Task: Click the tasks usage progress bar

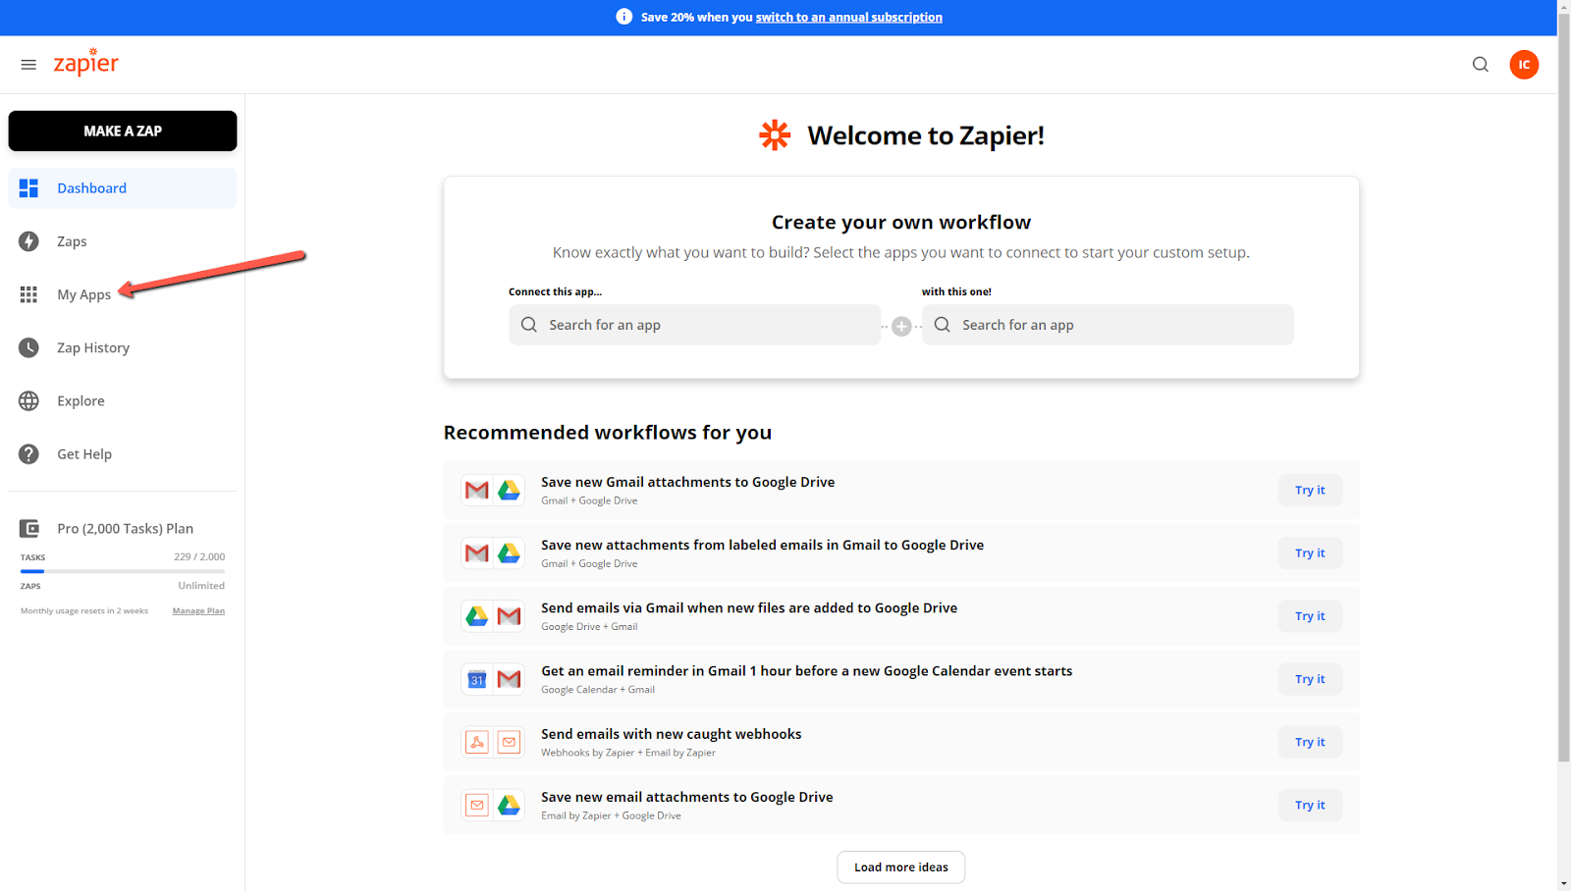Action: [x=123, y=571]
